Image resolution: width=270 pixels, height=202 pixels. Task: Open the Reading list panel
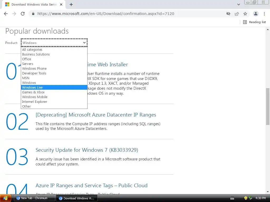click(x=254, y=22)
